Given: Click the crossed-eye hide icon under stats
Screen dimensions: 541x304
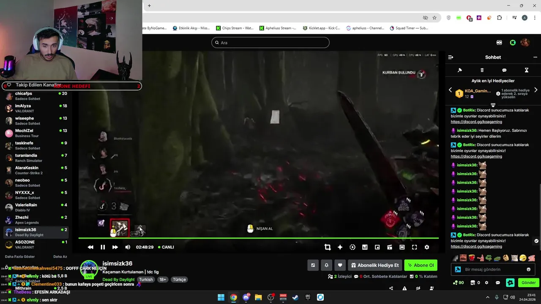Looking at the screenshot, I should (418, 288).
